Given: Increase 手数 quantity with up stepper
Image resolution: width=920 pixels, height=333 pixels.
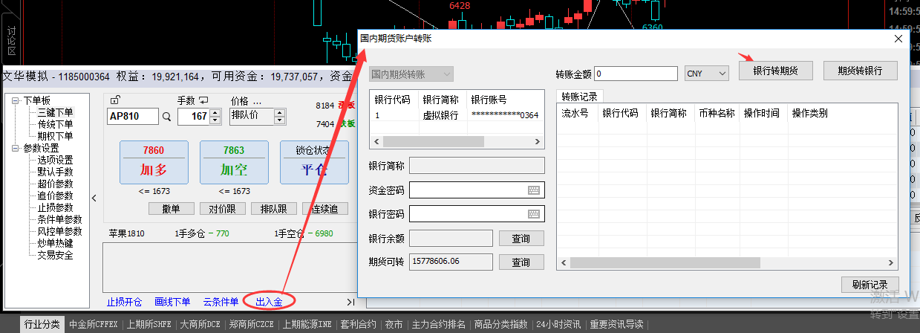Looking at the screenshot, I should [215, 113].
